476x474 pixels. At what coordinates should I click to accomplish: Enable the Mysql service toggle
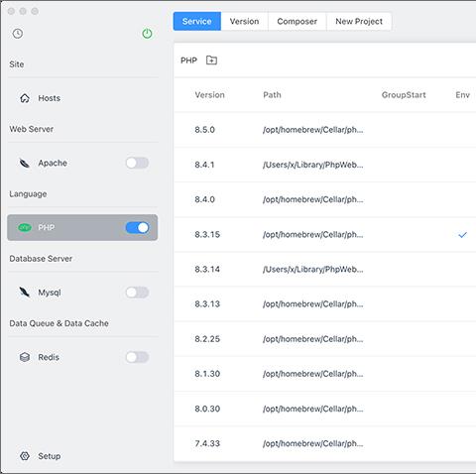(137, 293)
